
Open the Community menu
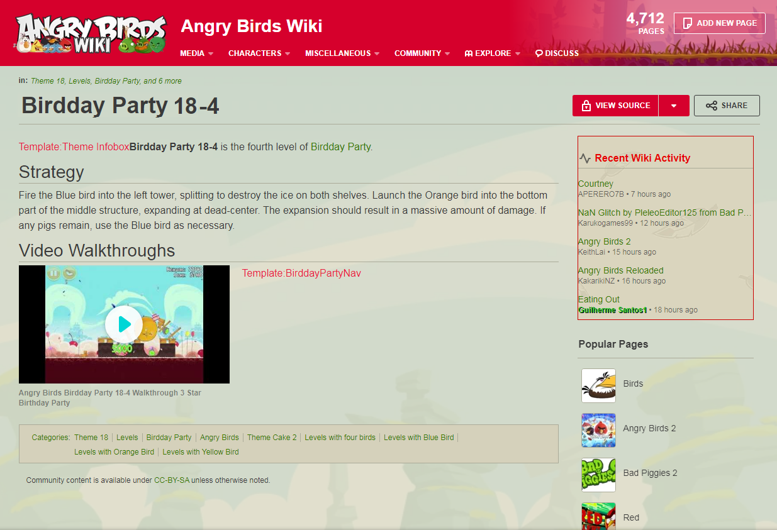click(x=422, y=53)
